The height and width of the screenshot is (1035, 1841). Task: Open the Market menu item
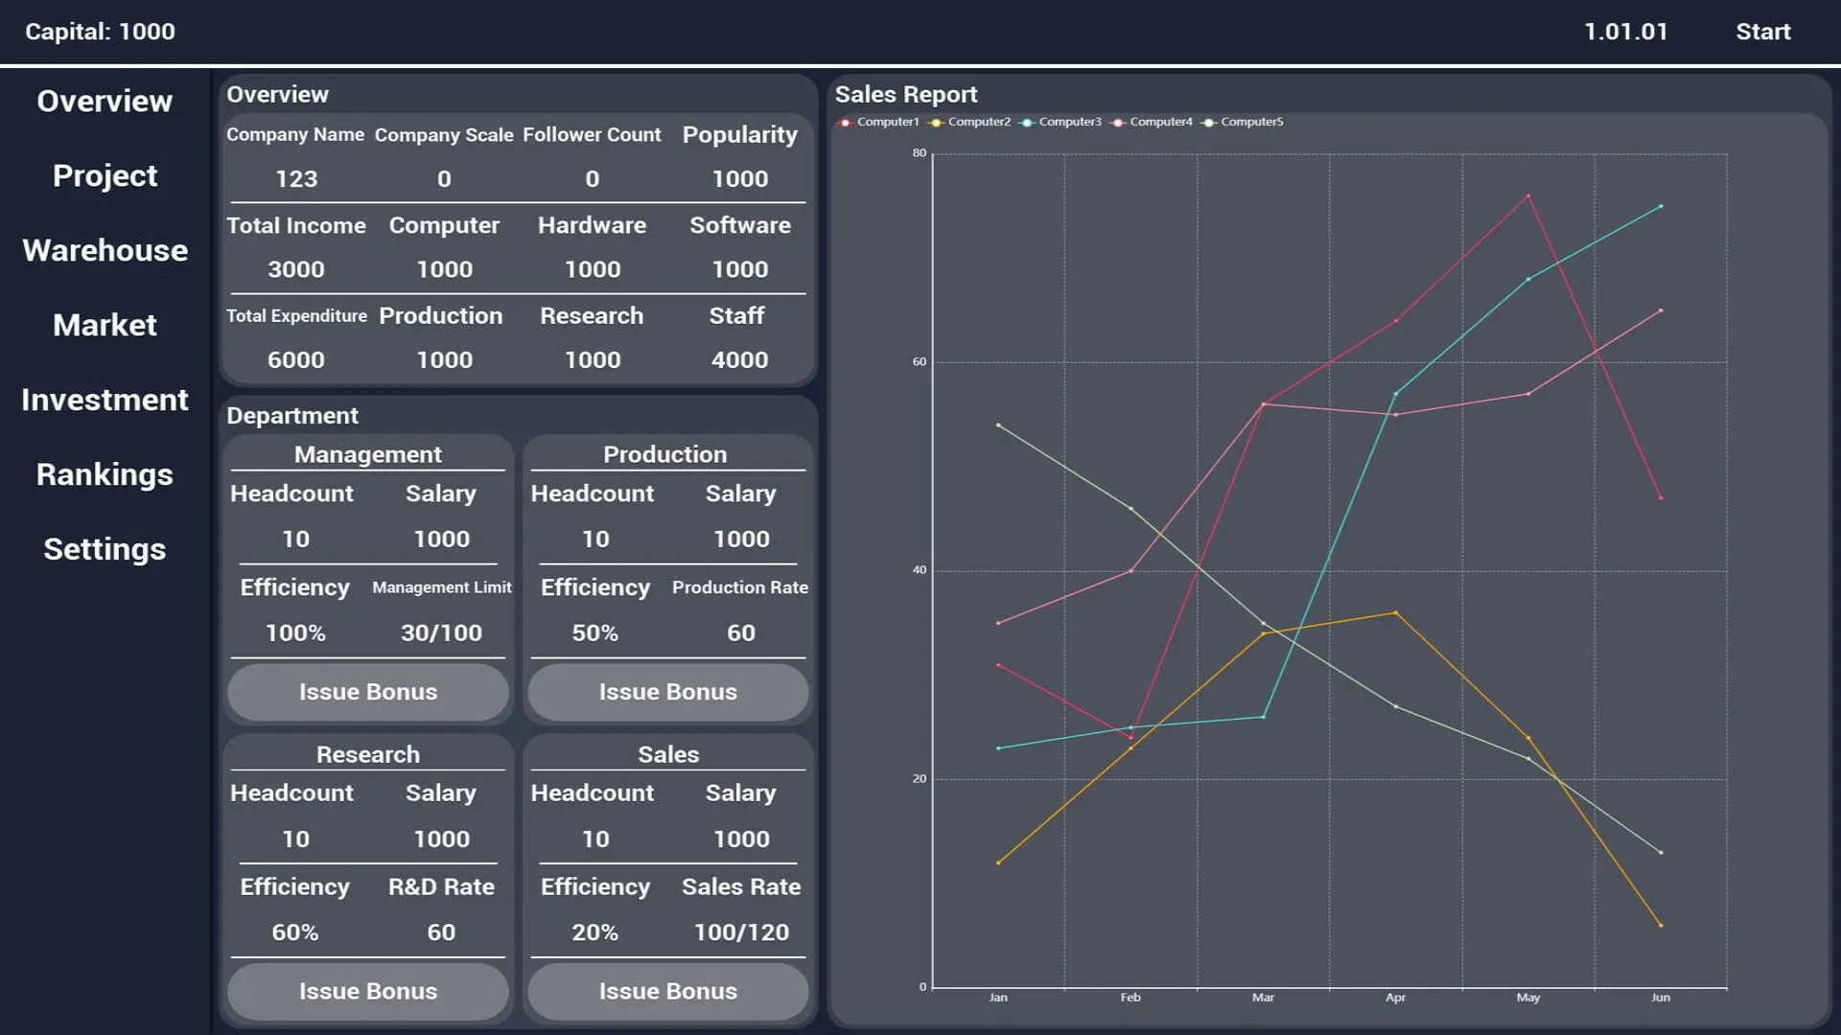coord(105,326)
